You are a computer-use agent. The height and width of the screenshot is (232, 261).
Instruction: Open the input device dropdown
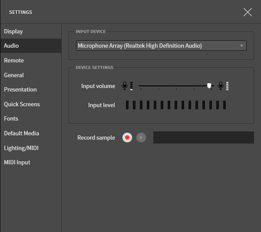tap(161, 46)
